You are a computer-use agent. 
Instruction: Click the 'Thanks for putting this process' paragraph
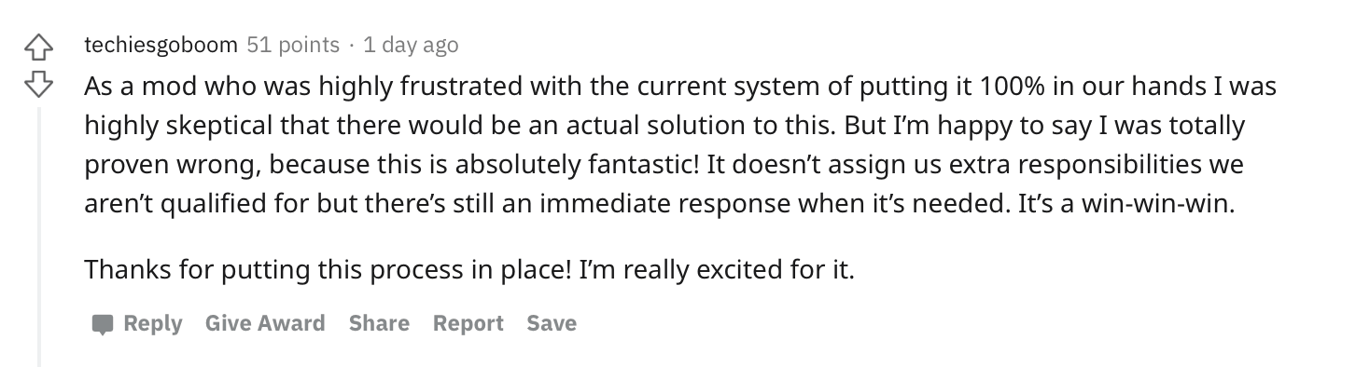coord(469,270)
